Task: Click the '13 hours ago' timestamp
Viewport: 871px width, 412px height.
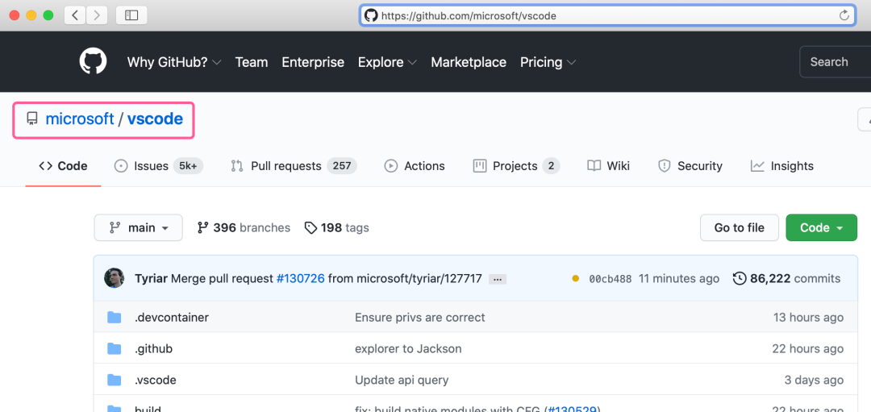Action: tap(808, 318)
